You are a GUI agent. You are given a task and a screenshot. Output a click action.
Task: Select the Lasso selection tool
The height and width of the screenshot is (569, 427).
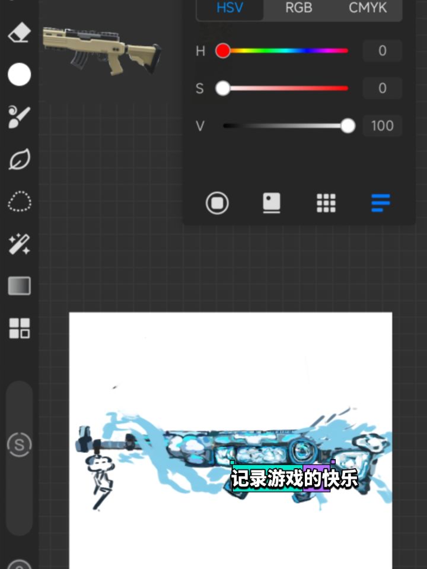[19, 201]
